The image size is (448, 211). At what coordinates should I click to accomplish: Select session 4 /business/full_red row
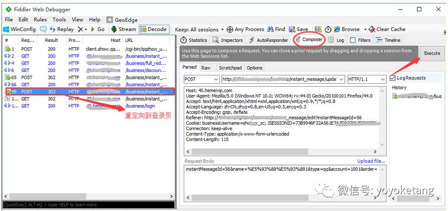(x=88, y=63)
